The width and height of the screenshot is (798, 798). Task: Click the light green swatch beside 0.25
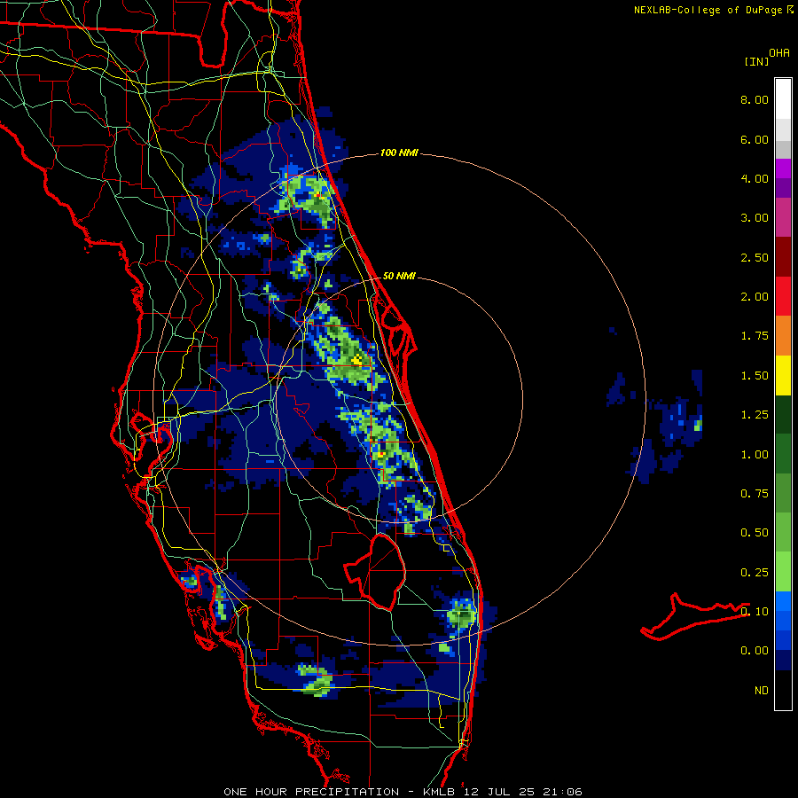click(x=783, y=572)
